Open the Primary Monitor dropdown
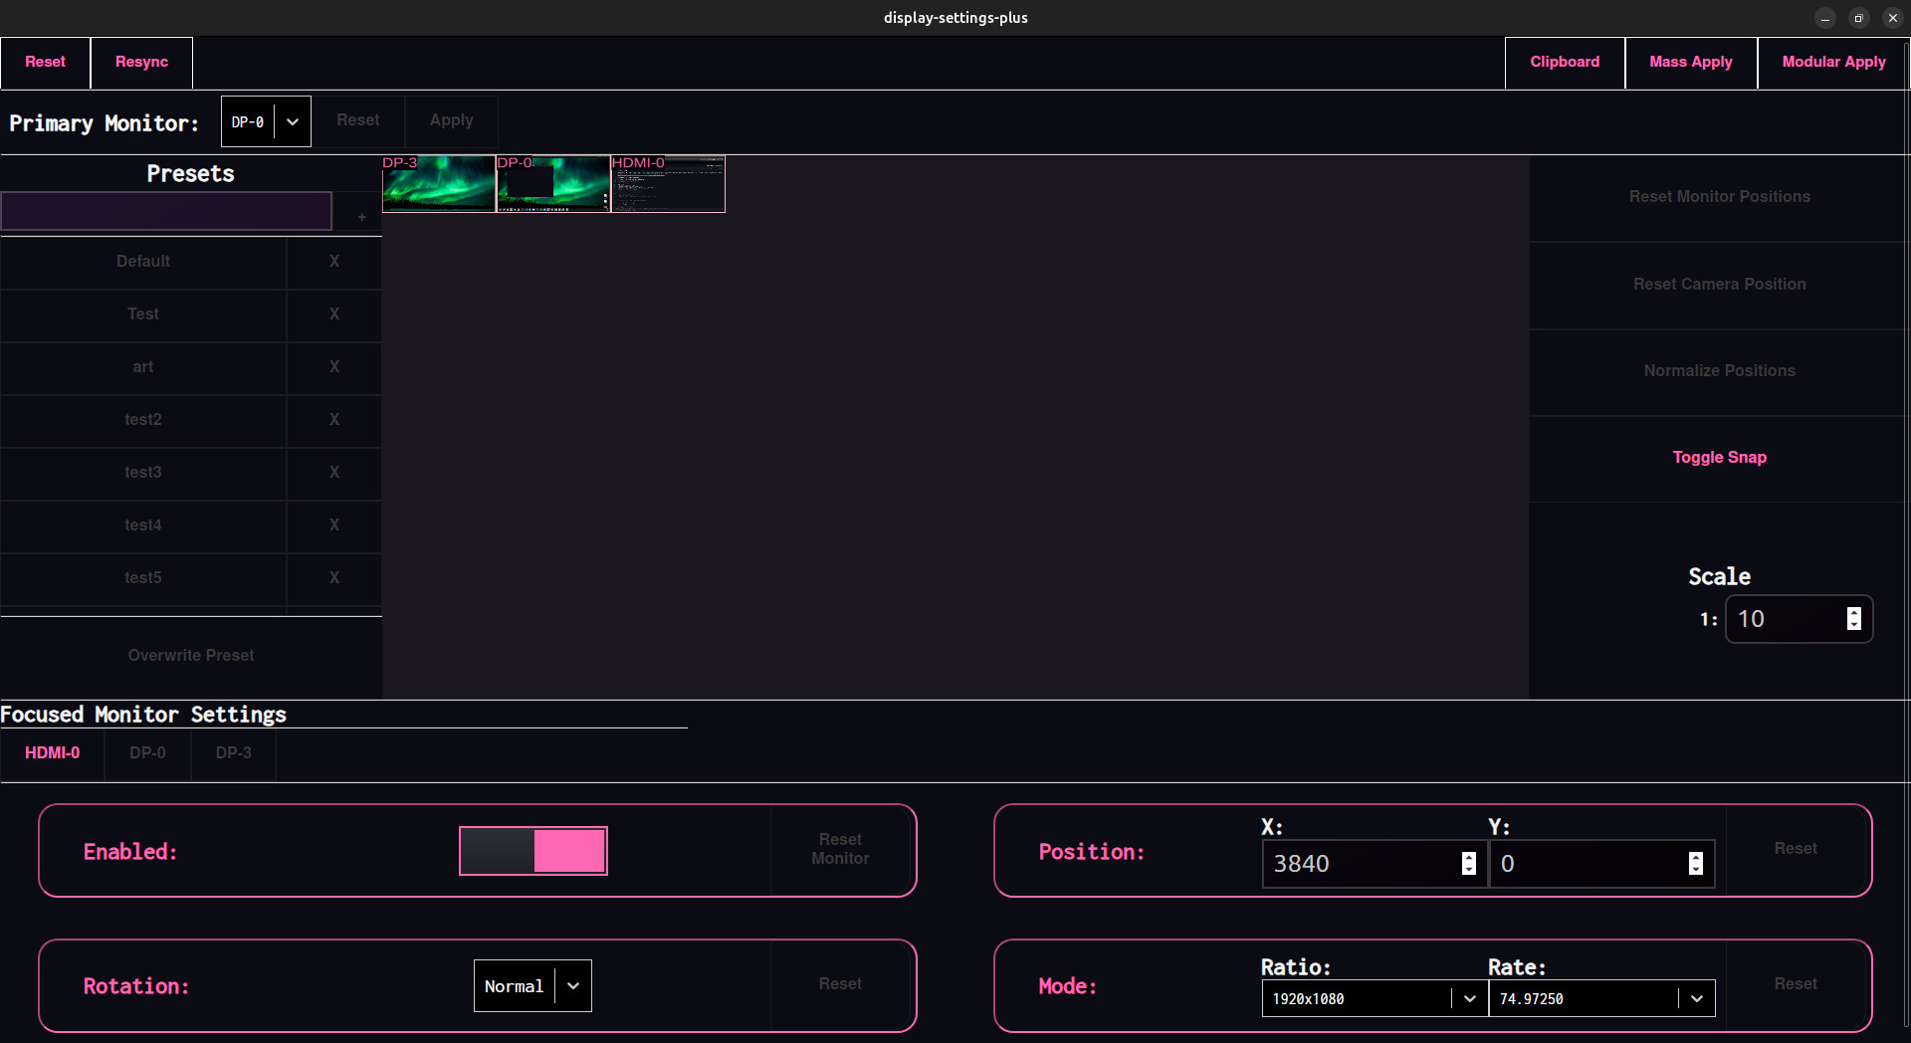Screen dimensions: 1911x1043 pyautogui.click(x=266, y=122)
